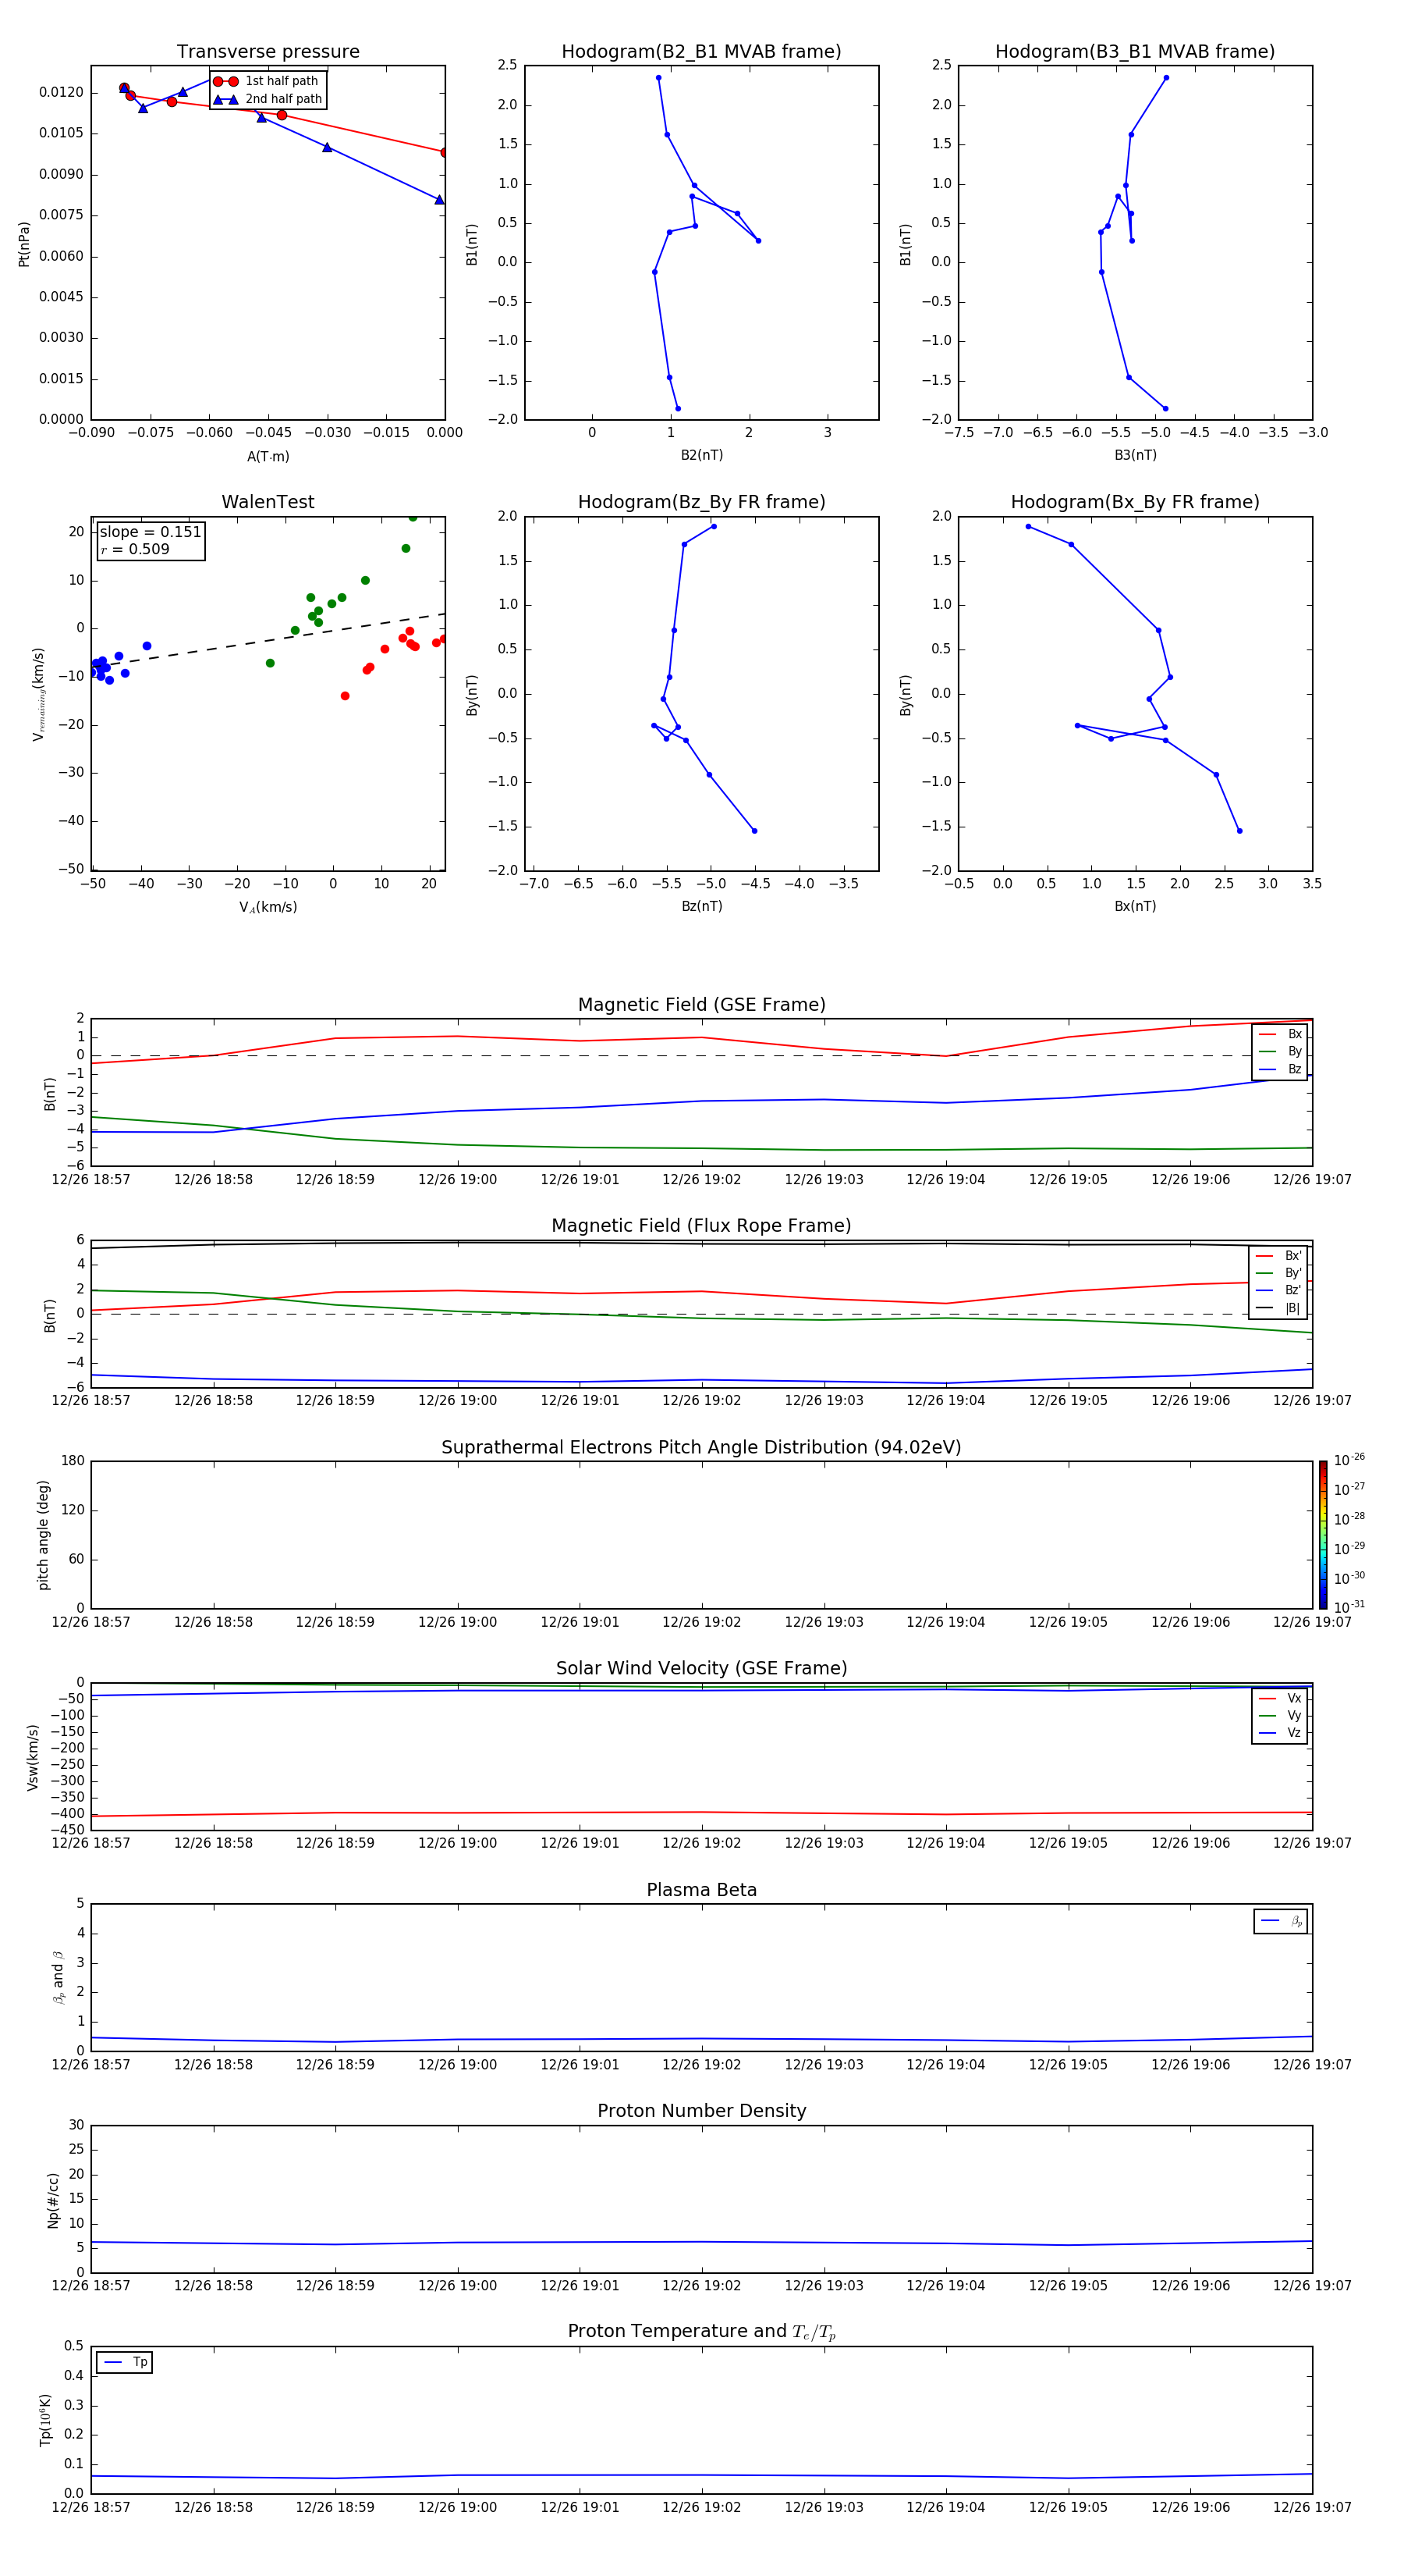Click the "By" entry in GSE legend

click(x=1280, y=1052)
